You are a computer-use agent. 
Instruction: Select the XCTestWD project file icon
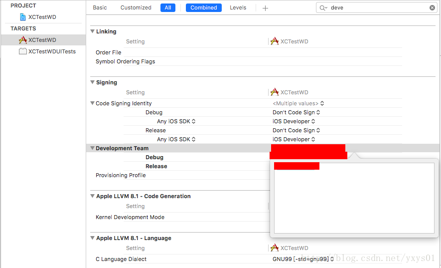pos(23,17)
